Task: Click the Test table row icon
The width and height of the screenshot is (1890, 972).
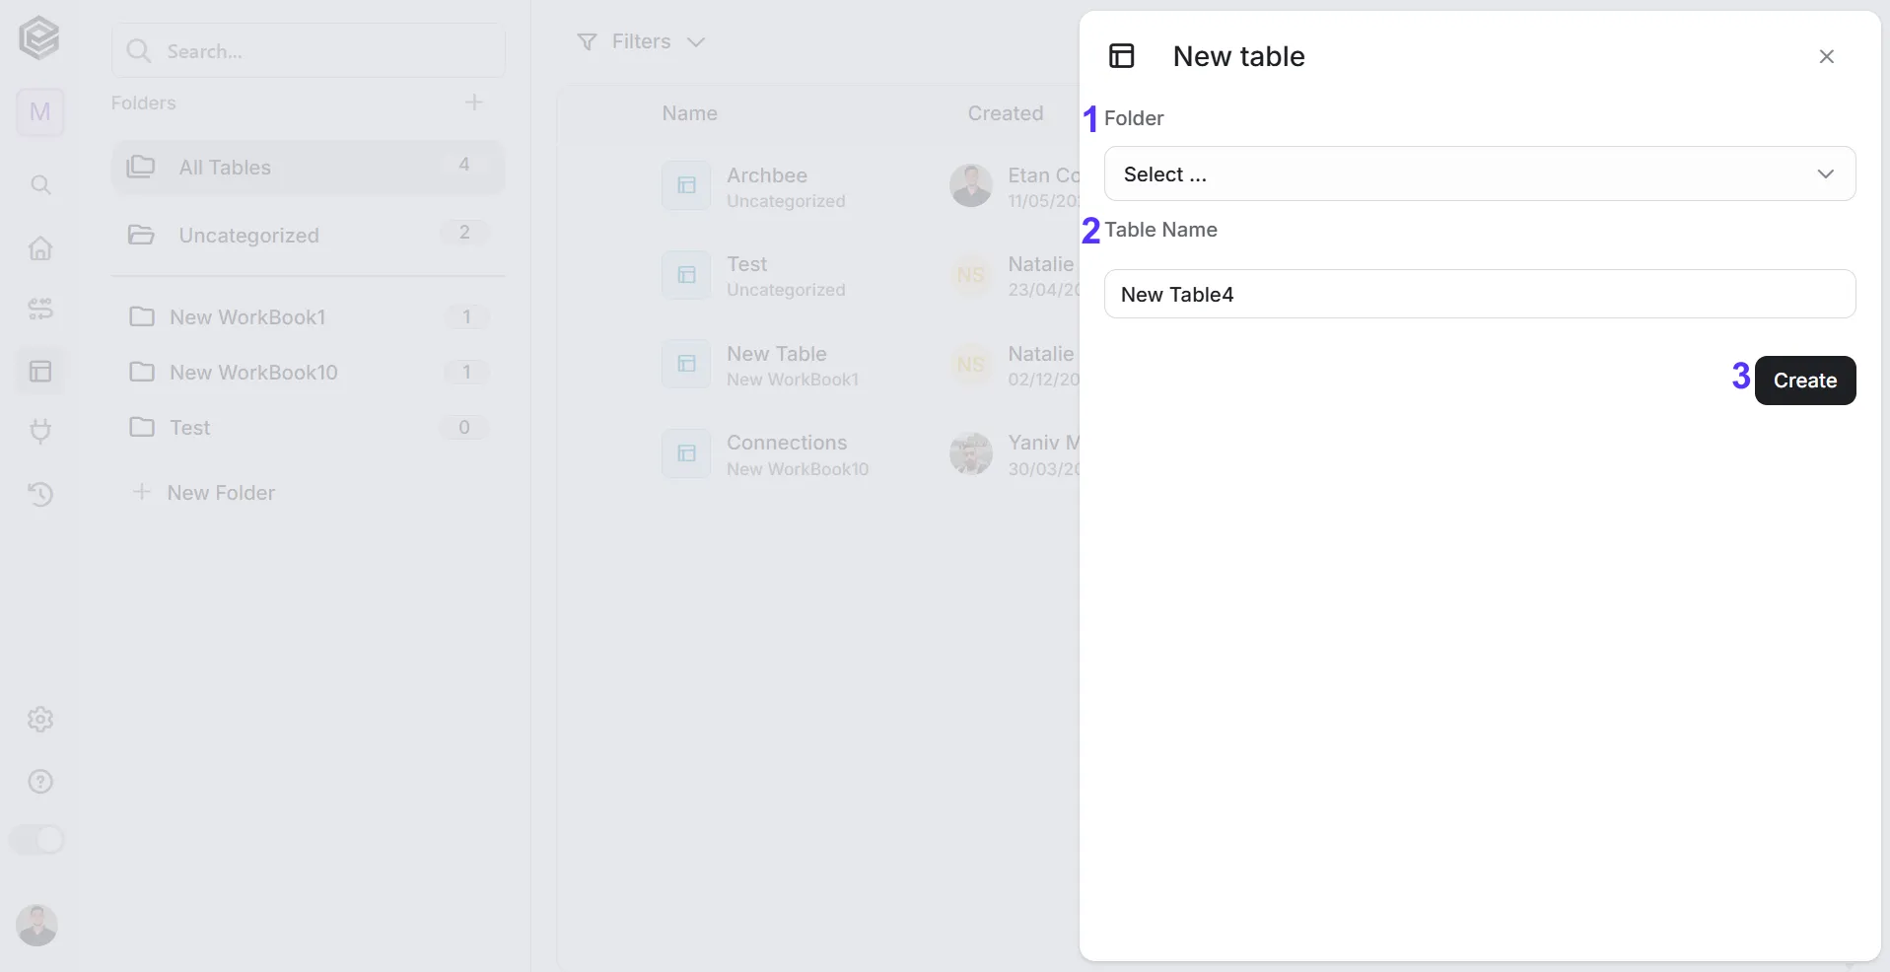Action: click(686, 275)
